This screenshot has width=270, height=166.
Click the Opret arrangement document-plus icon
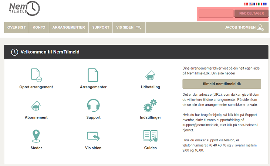click(x=36, y=75)
